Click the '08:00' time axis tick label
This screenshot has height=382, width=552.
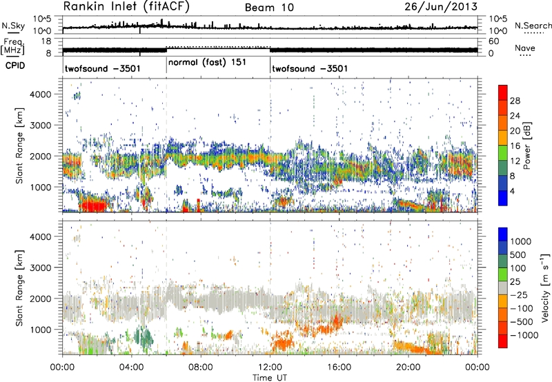[201, 368]
